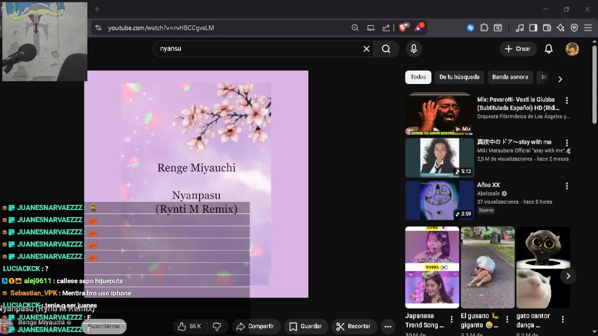Open options for gato cantor short
This screenshot has height=336, width=598.
[x=562, y=320]
